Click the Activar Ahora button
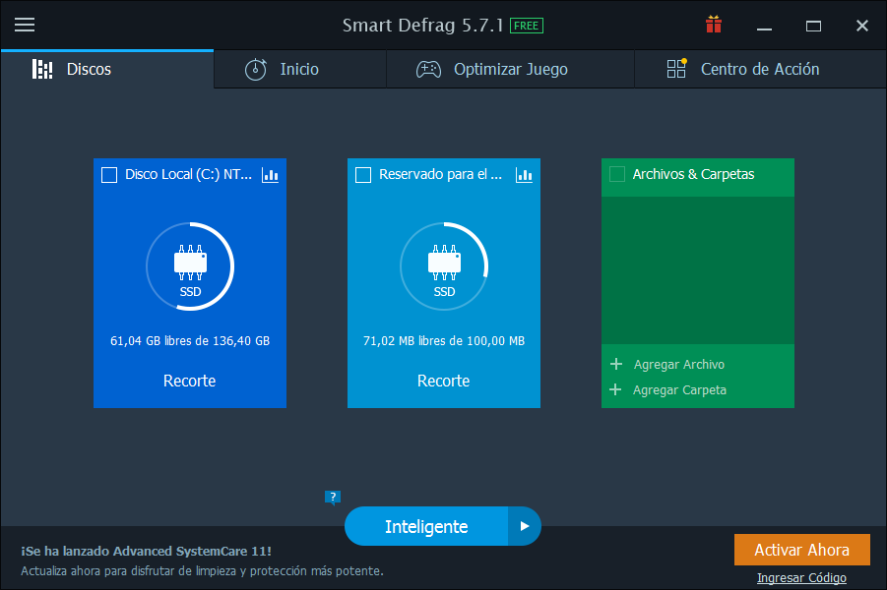The image size is (887, 590). 801,550
